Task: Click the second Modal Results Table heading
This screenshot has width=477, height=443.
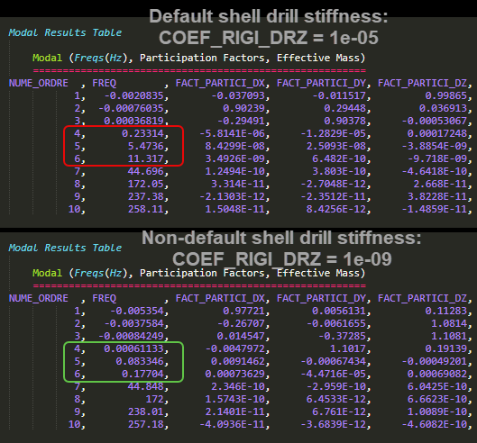Action: 65,248
